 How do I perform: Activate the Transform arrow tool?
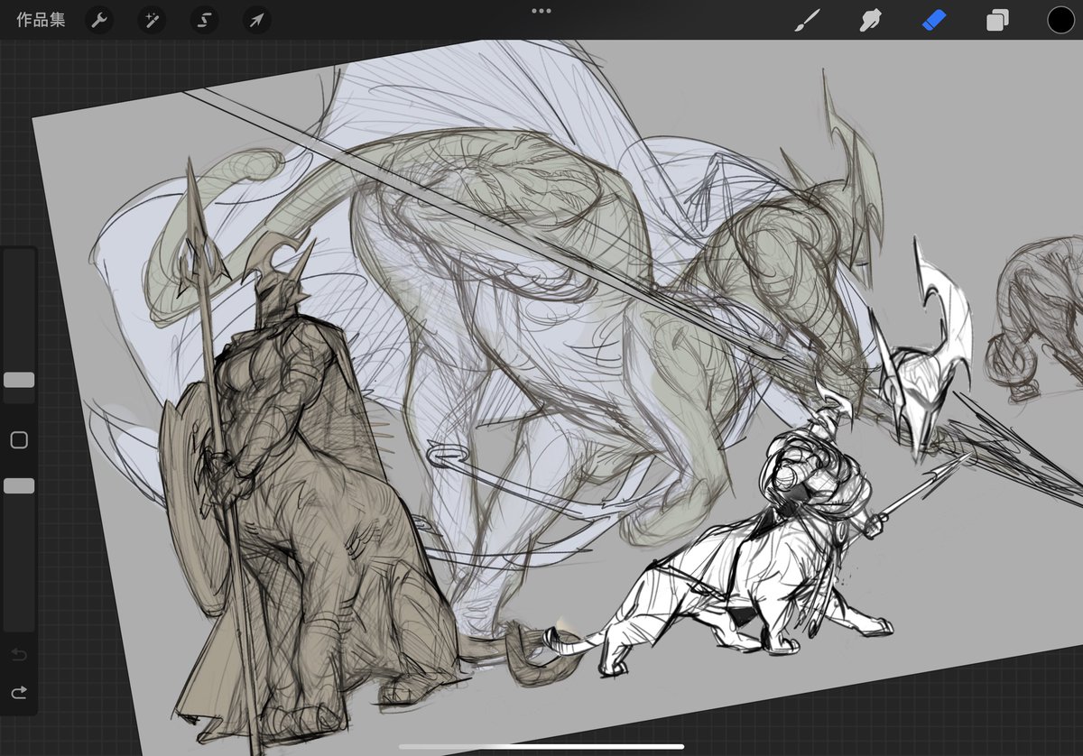tap(257, 20)
